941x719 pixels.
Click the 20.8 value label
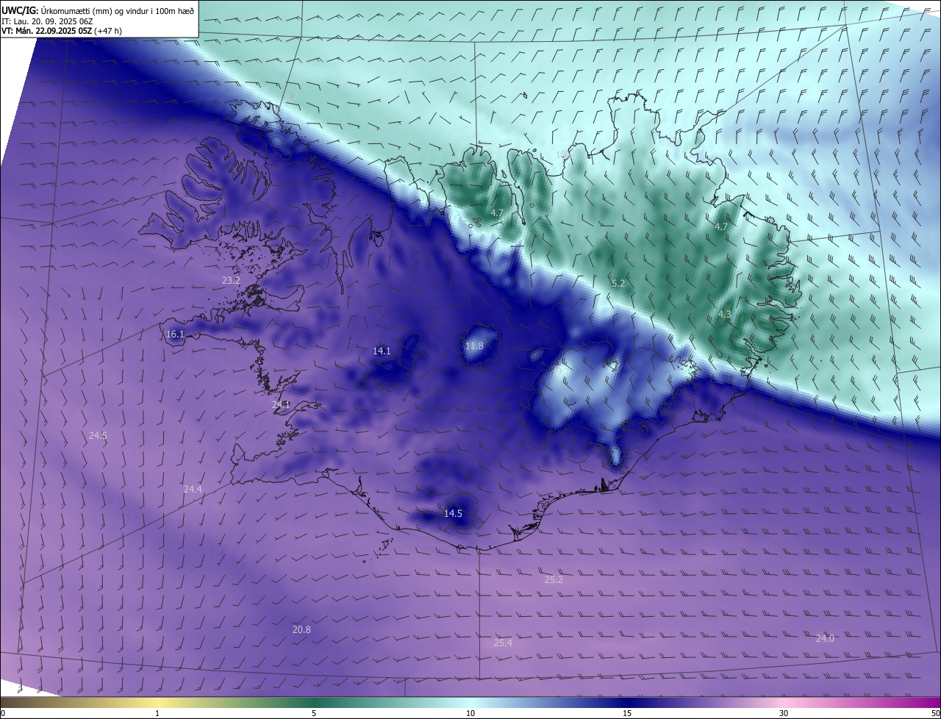[x=301, y=629]
